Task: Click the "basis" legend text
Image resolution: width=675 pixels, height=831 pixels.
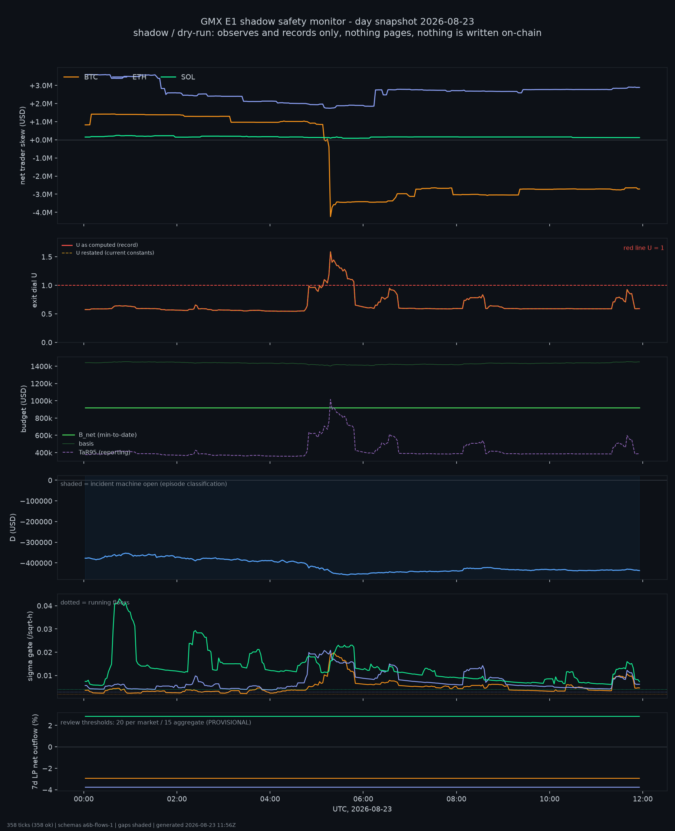Action: [x=86, y=444]
